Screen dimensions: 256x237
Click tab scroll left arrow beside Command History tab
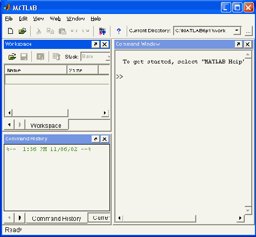point(9,218)
